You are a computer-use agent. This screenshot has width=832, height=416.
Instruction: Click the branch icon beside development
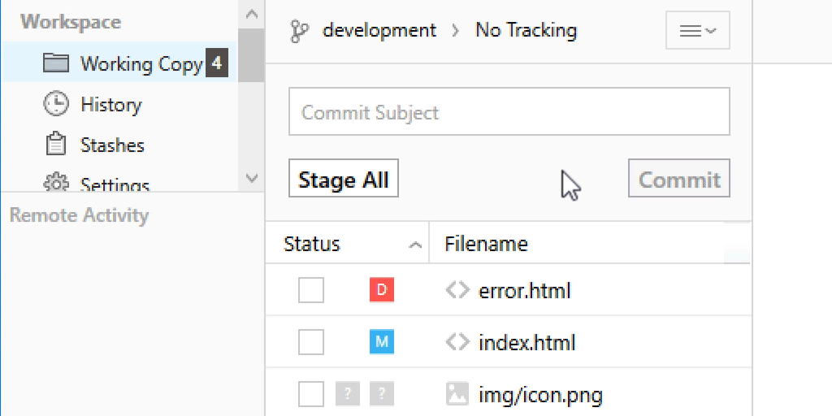pos(299,32)
